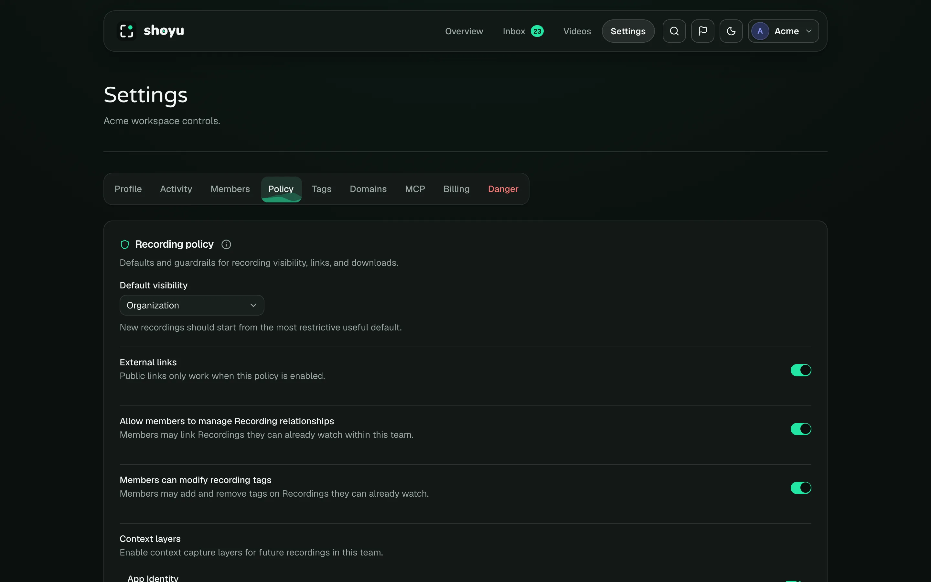This screenshot has height=582, width=931.
Task: Click the 'External links' setting label
Action: (148, 362)
